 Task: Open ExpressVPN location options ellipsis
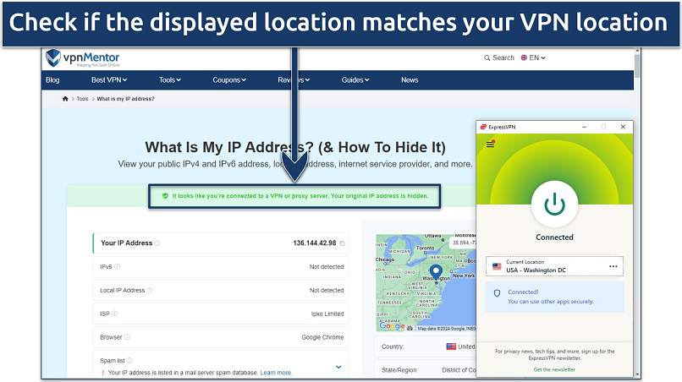613,266
